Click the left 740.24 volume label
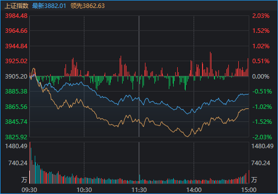 (x=18, y=163)
